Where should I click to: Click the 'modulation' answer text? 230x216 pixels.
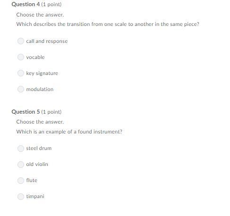coord(40,89)
